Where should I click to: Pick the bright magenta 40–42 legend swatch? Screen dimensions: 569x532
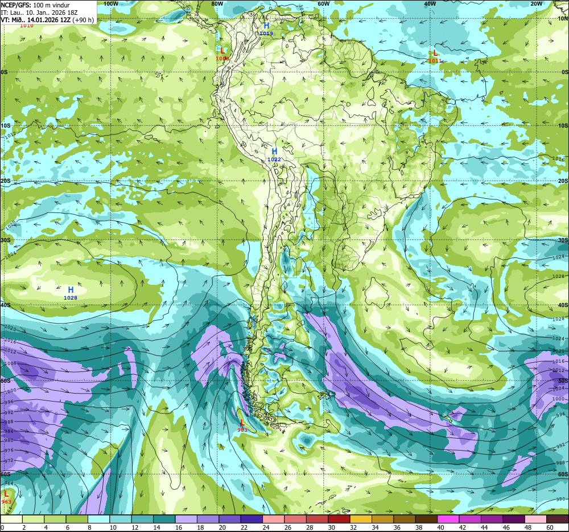tap(448, 519)
